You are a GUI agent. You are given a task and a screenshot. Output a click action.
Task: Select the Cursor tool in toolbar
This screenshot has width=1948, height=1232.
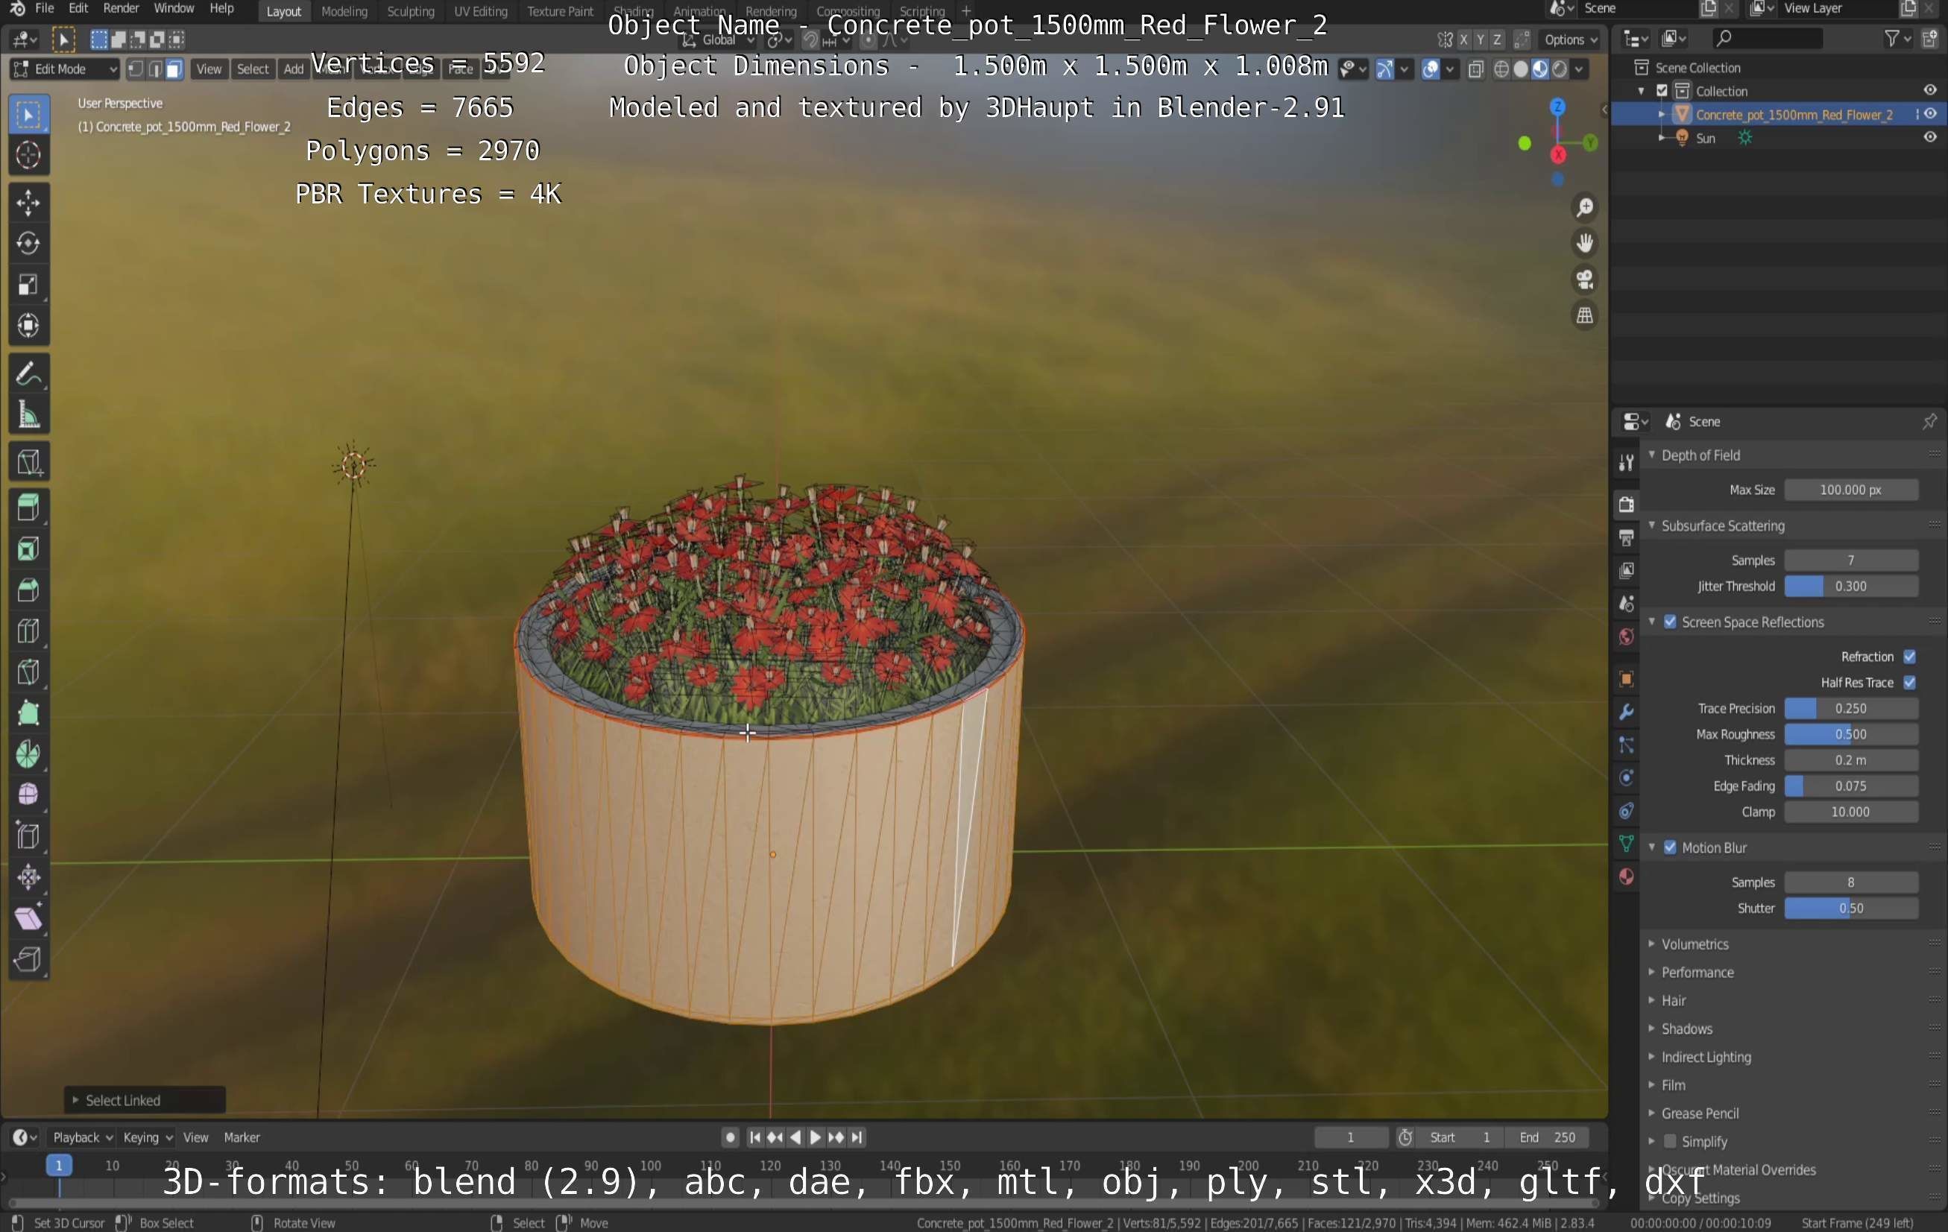[x=28, y=154]
